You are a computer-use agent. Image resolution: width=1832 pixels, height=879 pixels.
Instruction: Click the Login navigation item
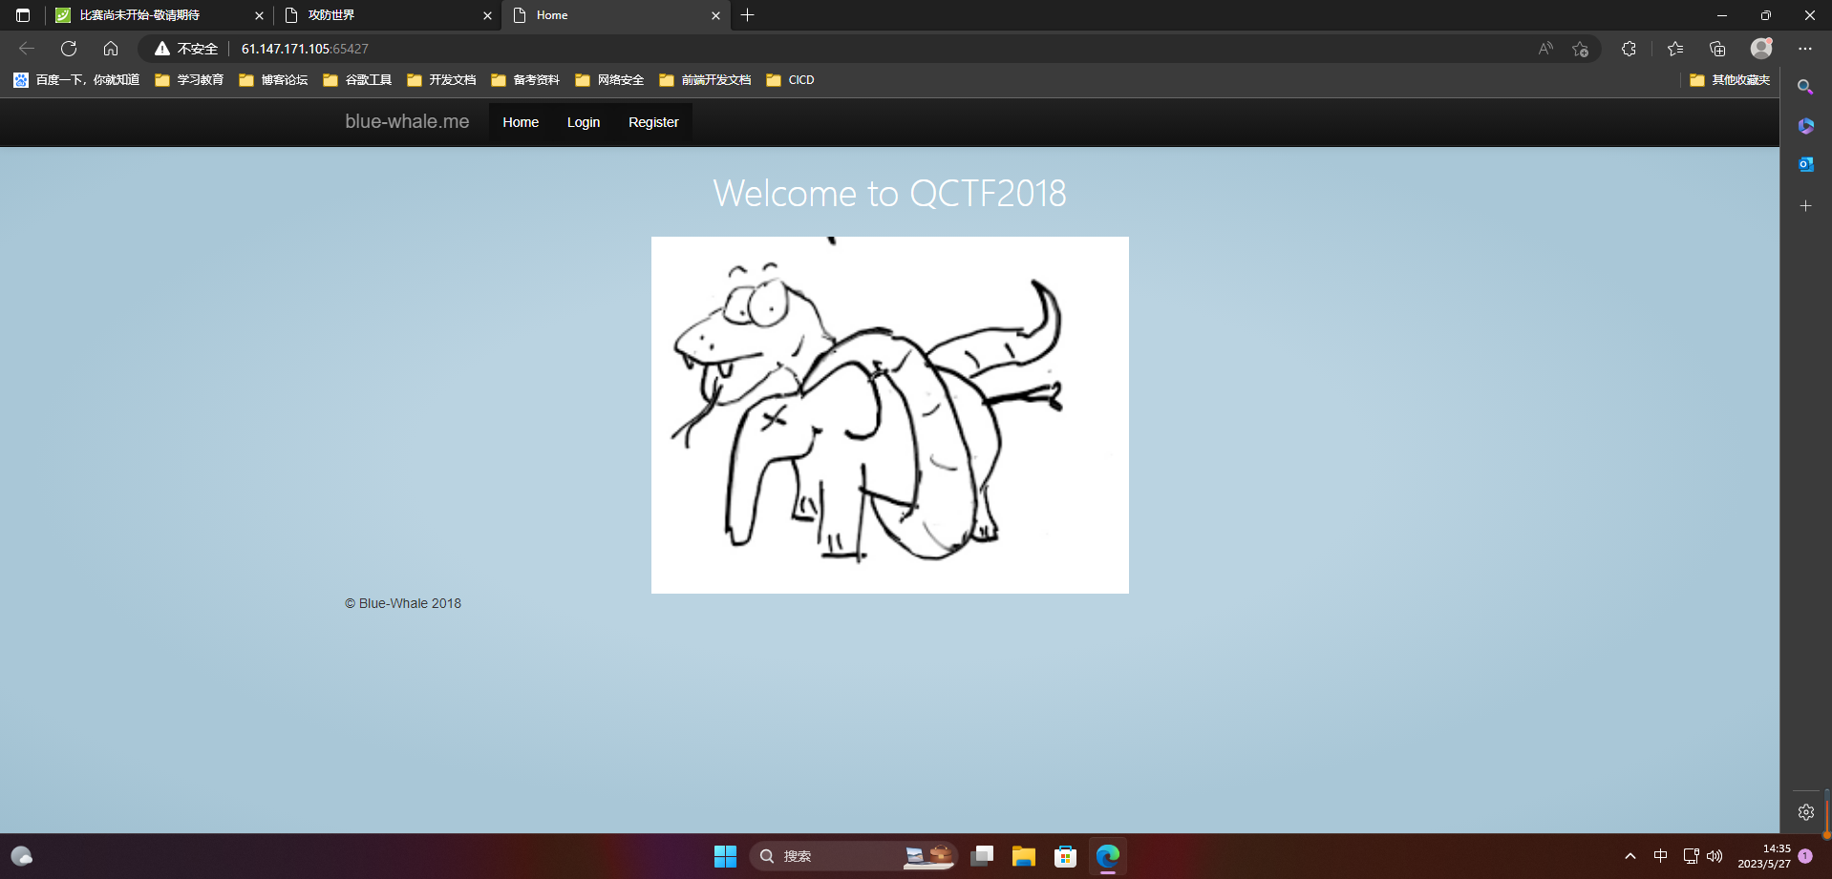583,122
